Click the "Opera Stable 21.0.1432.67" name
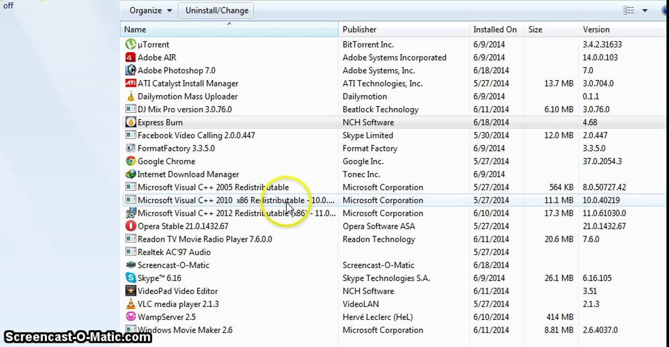The image size is (669, 347). pos(183,226)
